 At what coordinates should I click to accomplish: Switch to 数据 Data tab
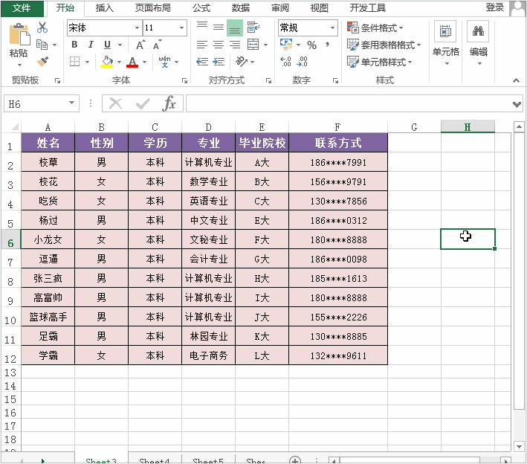click(x=241, y=7)
